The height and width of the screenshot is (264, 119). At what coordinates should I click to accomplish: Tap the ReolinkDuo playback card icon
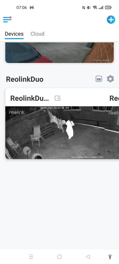(99, 79)
